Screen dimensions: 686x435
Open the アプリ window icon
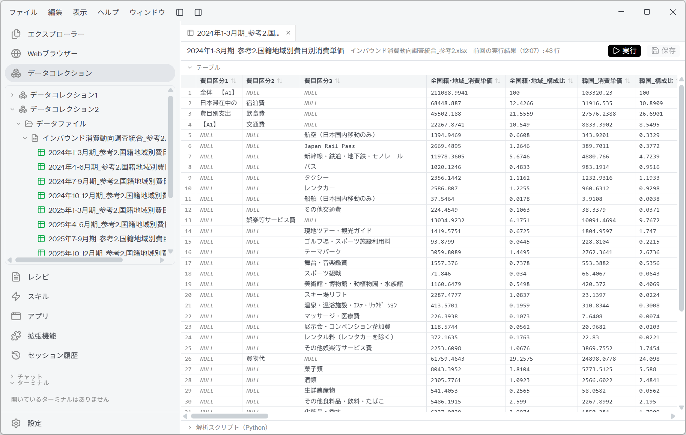pos(16,316)
